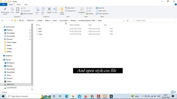The height and width of the screenshot is (99, 177).
Task: Click Copy path in the ribbon
Action: click(x=25, y=11)
